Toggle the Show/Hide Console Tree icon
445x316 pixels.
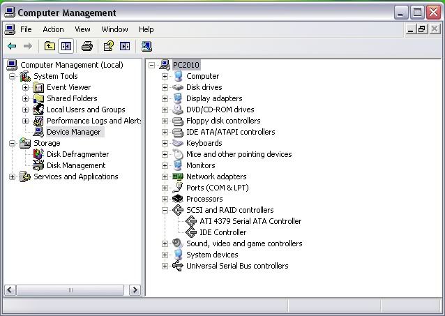coord(66,46)
